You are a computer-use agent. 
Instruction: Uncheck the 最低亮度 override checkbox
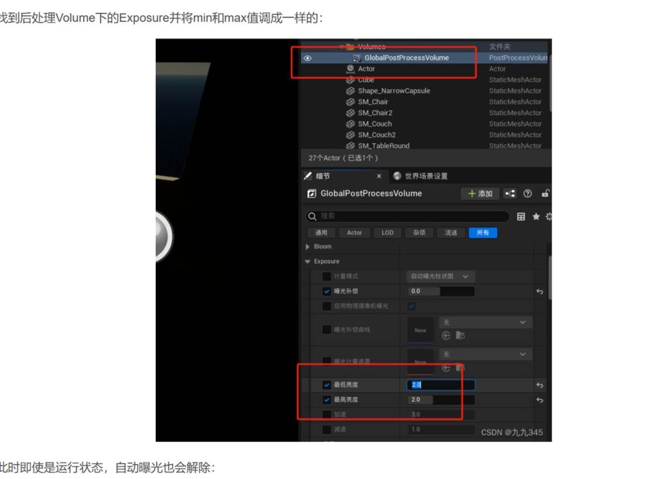(326, 385)
